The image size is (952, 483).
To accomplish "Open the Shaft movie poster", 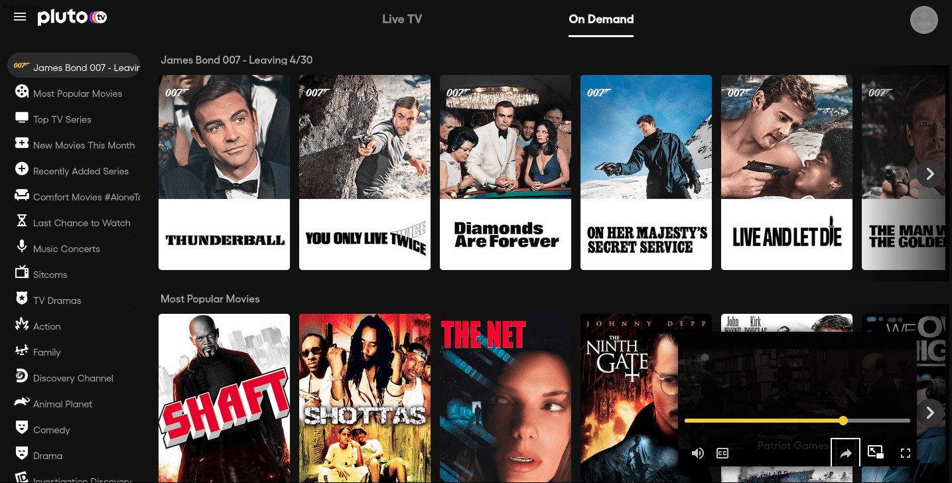I will click(224, 398).
